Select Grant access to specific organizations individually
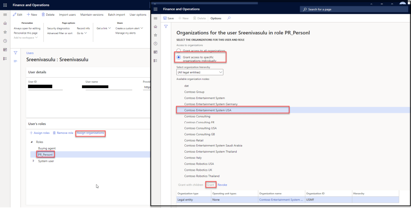Viewport: 411px width, 208px height. tap(179, 58)
